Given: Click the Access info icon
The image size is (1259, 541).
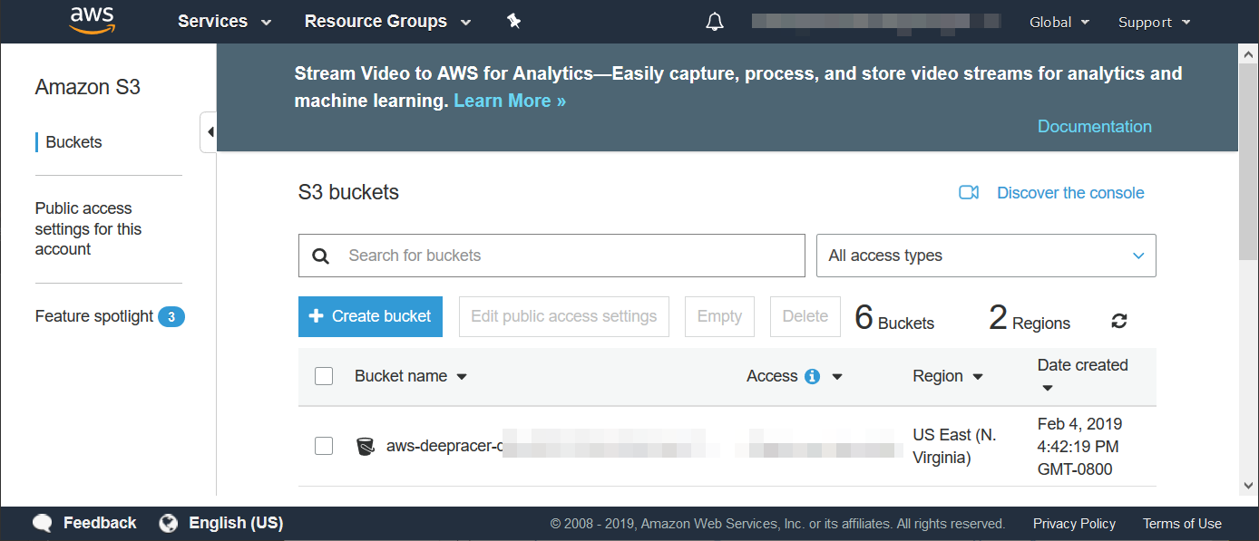Looking at the screenshot, I should [812, 376].
